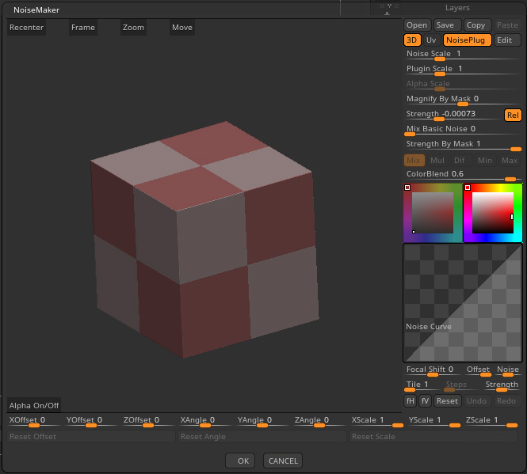This screenshot has height=474, width=527.
Task: Click inside the Noise Curve graph
Action: point(463,301)
